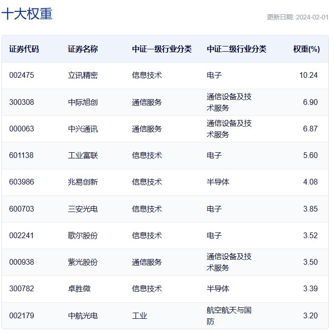Select the 证券名称 column header
This screenshot has width=334, height=333.
(x=83, y=49)
